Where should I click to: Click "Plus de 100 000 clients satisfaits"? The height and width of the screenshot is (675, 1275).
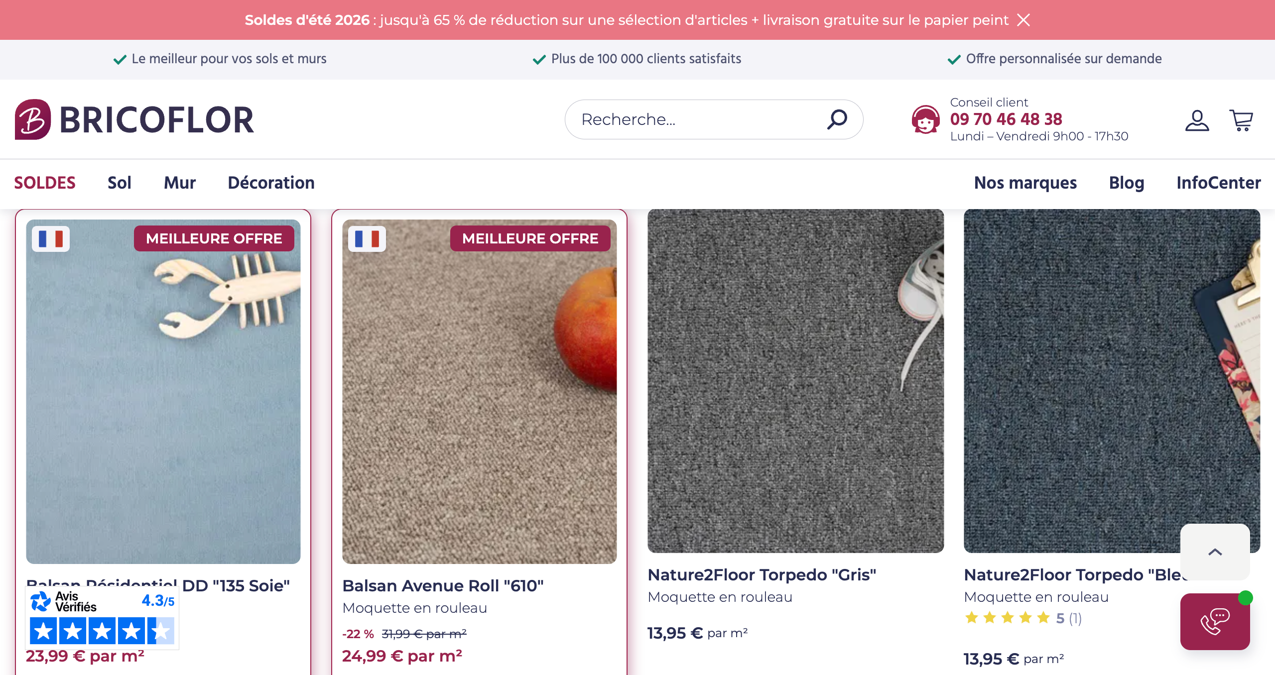pos(646,59)
